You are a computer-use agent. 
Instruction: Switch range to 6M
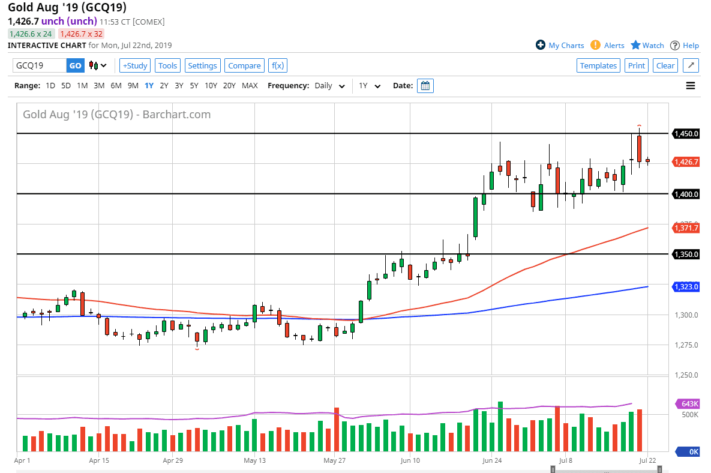[x=116, y=86]
